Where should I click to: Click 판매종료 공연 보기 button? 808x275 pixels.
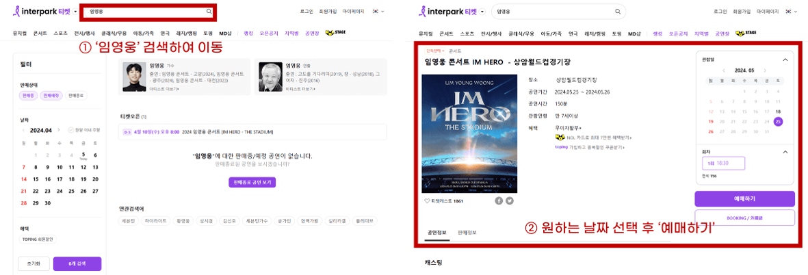pos(252,182)
